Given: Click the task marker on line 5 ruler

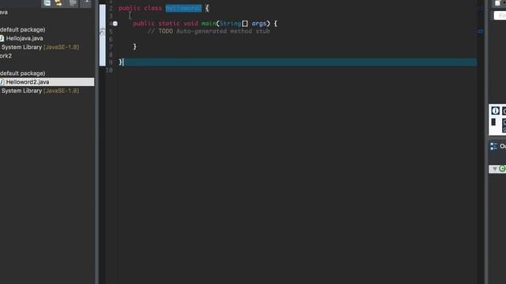Looking at the screenshot, I should 102,32.
